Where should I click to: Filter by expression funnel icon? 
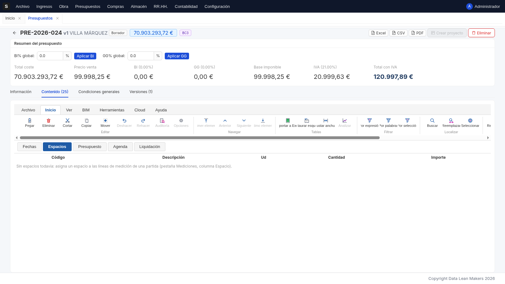(370, 121)
